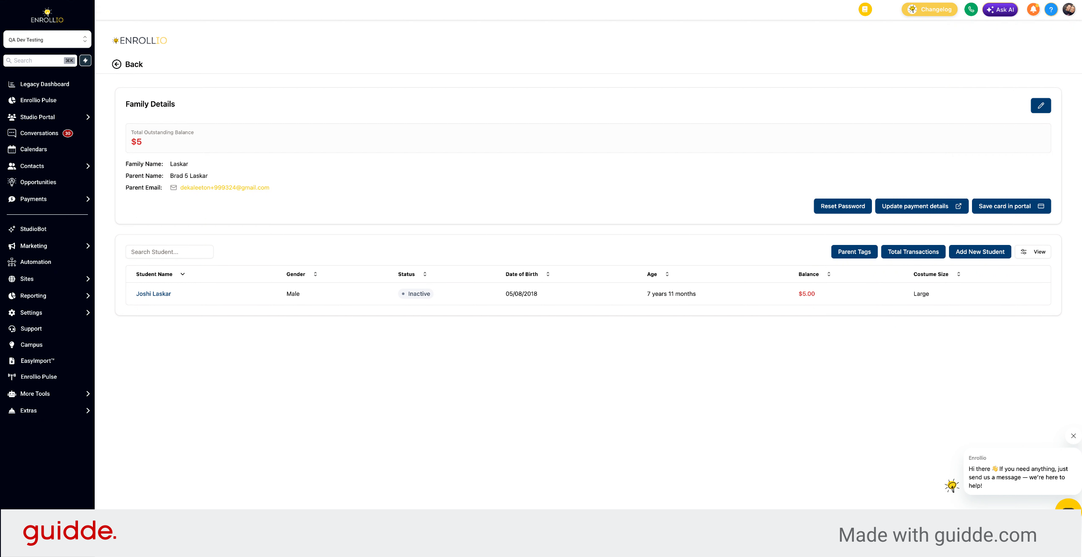
Task: Click the back arrow circle icon
Action: click(x=117, y=64)
